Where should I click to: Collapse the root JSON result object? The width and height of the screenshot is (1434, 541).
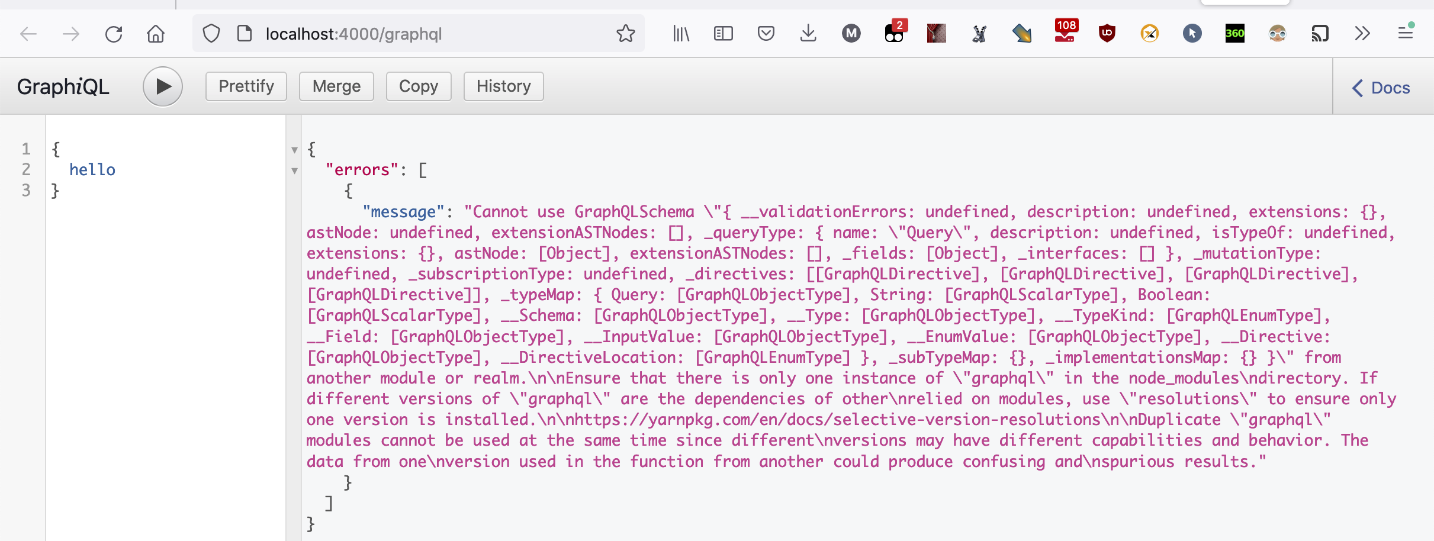coord(294,150)
